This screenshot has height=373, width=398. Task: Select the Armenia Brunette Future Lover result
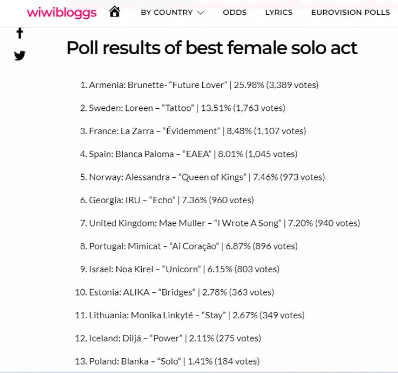point(199,85)
